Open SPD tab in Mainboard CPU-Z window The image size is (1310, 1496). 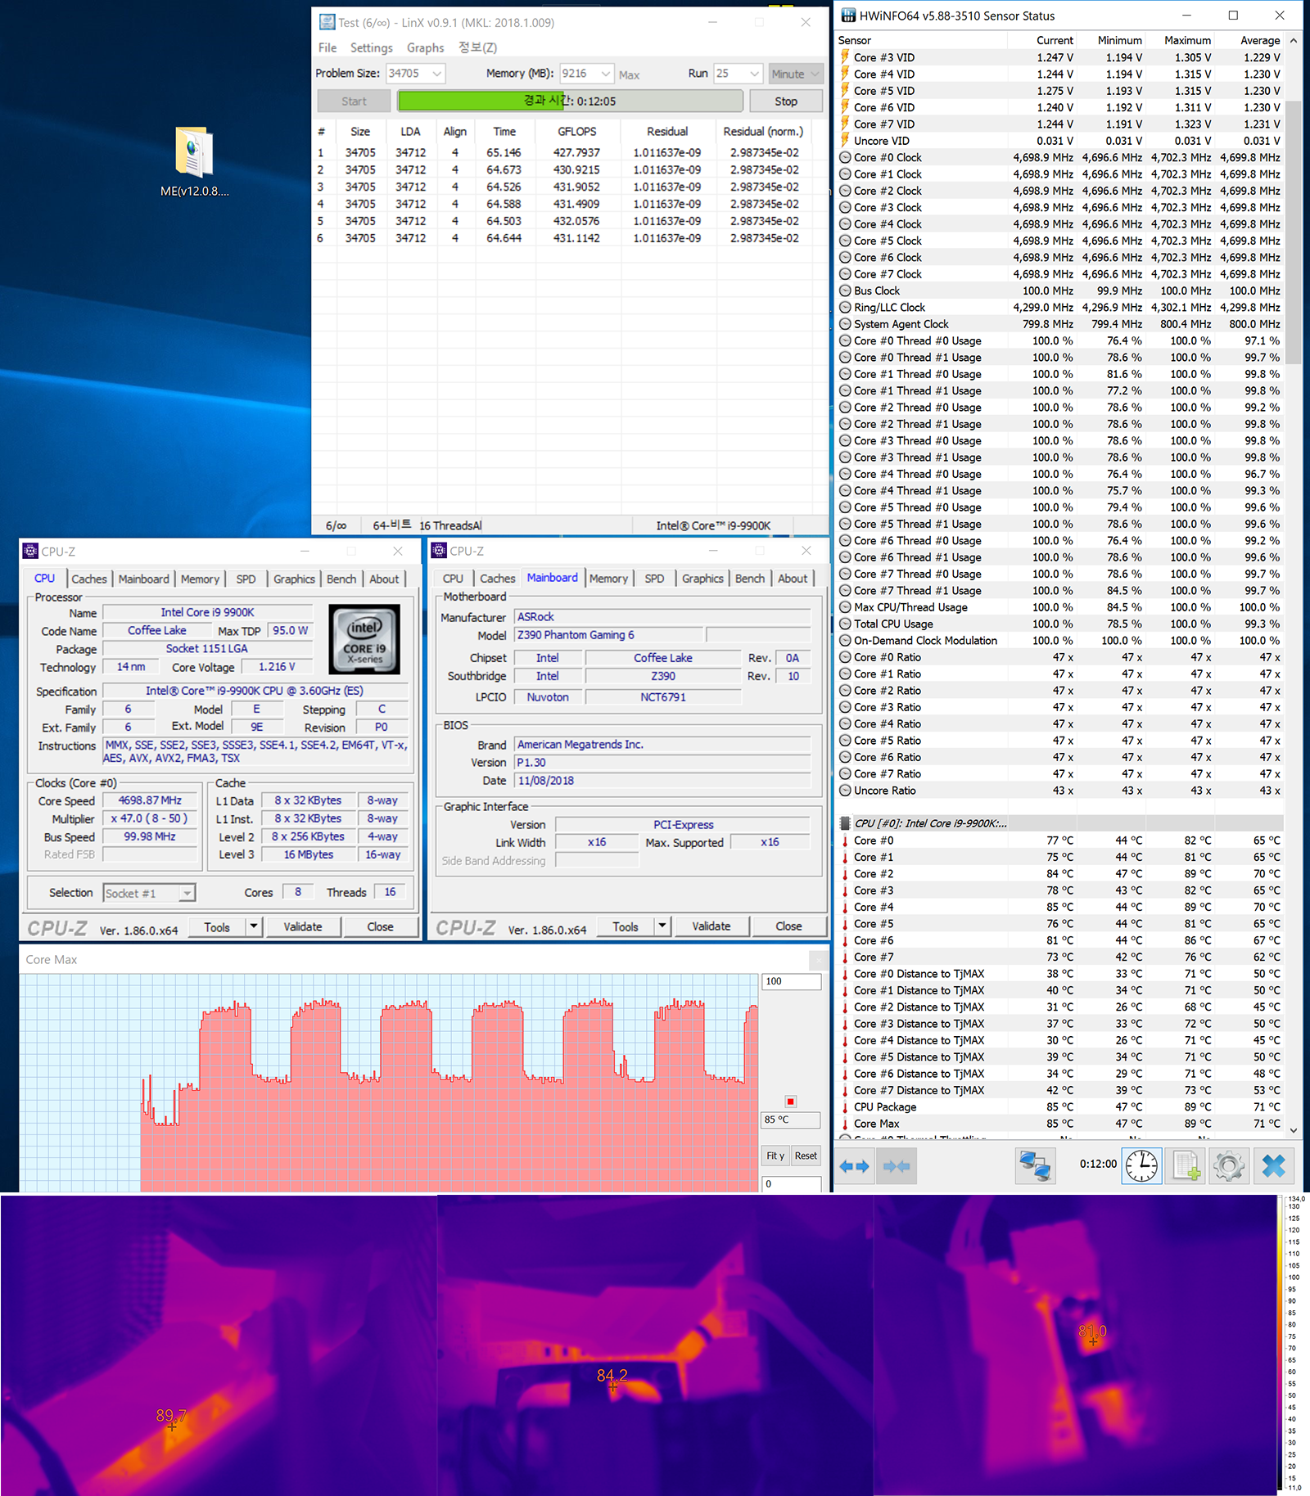click(x=654, y=578)
